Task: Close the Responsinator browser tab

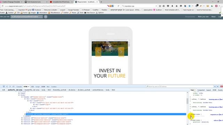Action: [97, 2]
